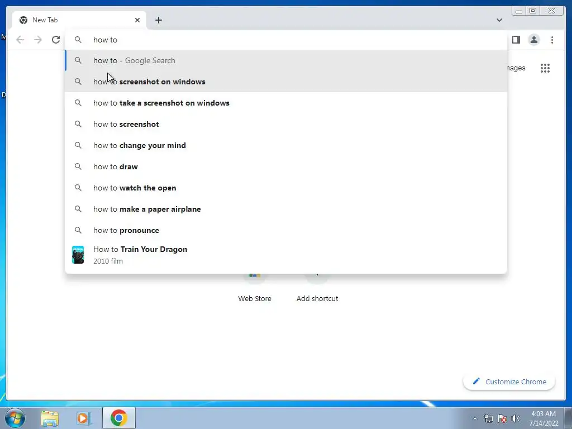Open the Google apps grid
572x429 pixels.
pyautogui.click(x=545, y=68)
